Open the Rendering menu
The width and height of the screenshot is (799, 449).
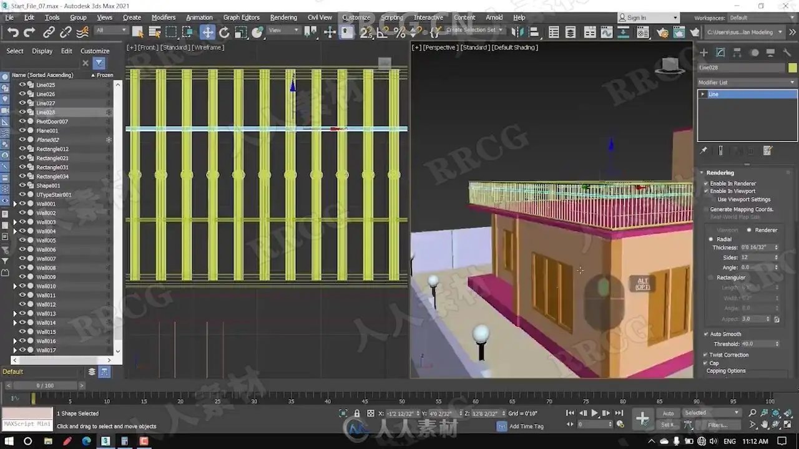pos(283,17)
